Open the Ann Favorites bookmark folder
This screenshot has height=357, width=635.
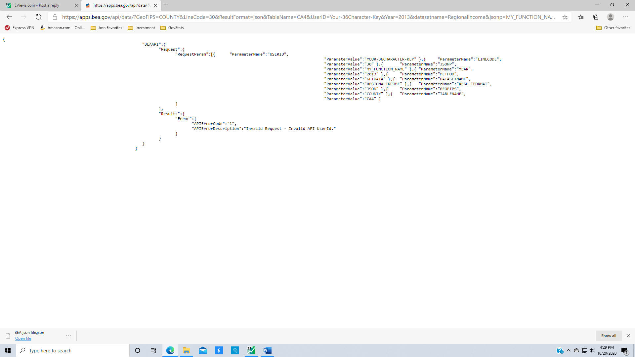106,28
